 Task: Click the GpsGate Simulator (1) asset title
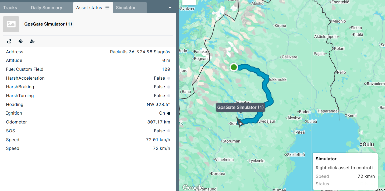(48, 24)
